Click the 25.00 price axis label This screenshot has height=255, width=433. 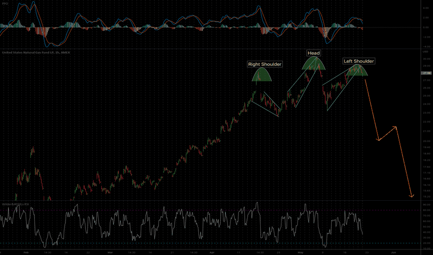[x=426, y=96]
